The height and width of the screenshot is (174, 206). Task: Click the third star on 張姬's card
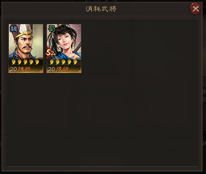(x=63, y=62)
